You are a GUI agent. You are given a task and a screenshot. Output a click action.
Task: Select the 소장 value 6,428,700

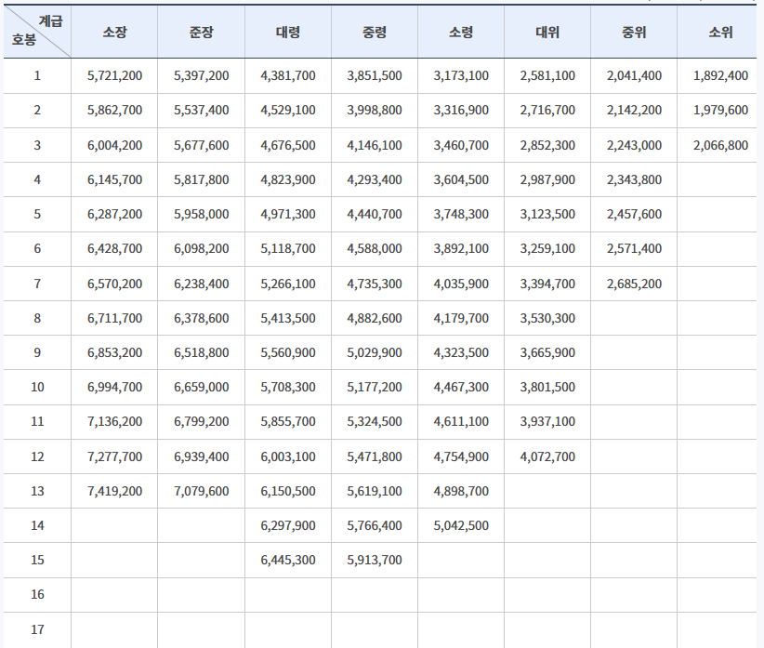point(115,249)
